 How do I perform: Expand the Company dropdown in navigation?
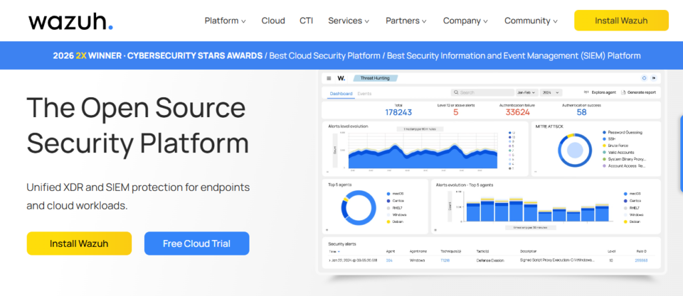click(x=465, y=21)
